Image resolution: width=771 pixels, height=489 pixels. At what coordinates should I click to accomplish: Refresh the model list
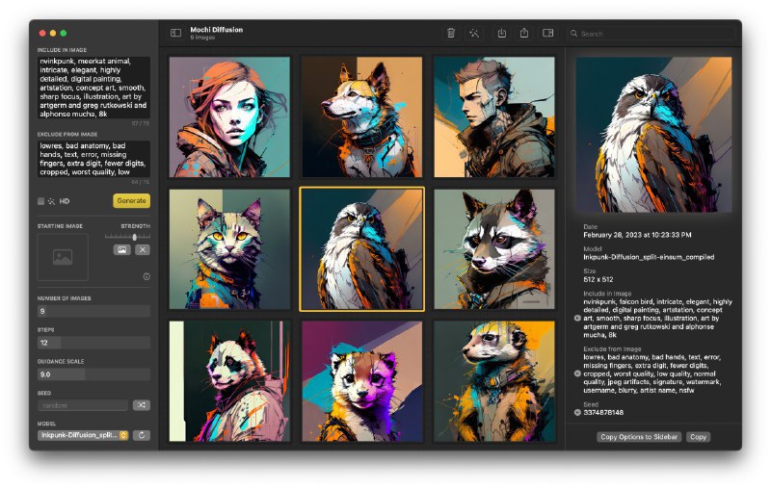(x=141, y=435)
